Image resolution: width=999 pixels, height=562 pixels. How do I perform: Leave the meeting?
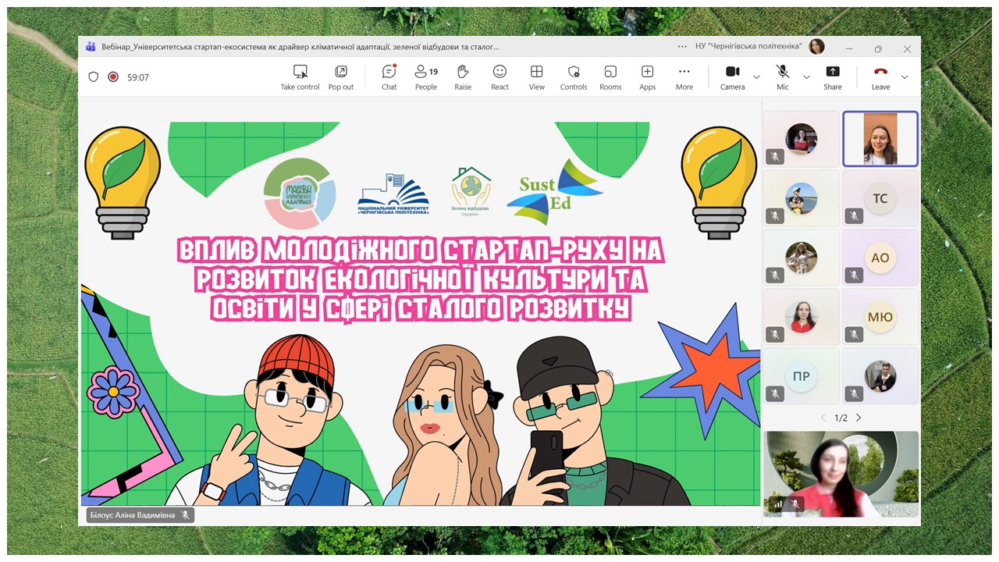tap(880, 77)
